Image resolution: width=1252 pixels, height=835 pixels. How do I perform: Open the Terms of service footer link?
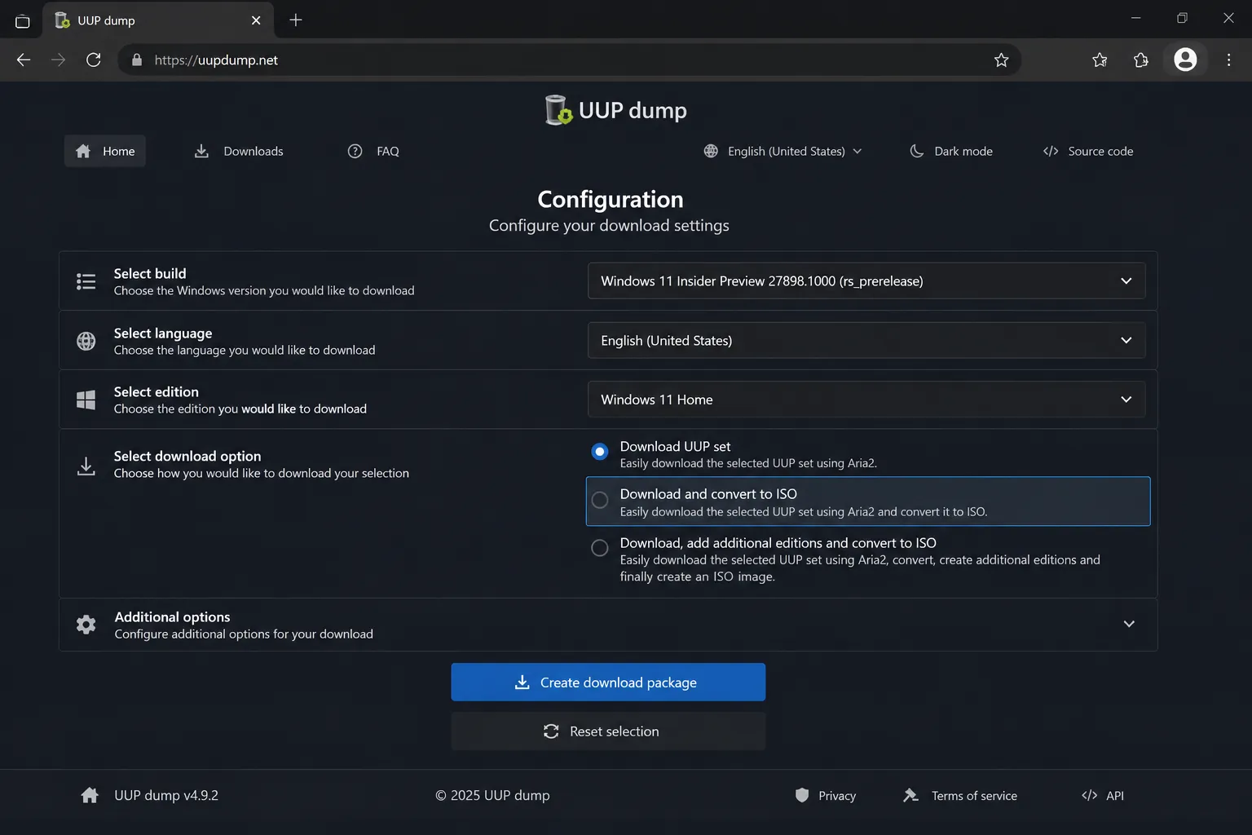click(x=960, y=795)
